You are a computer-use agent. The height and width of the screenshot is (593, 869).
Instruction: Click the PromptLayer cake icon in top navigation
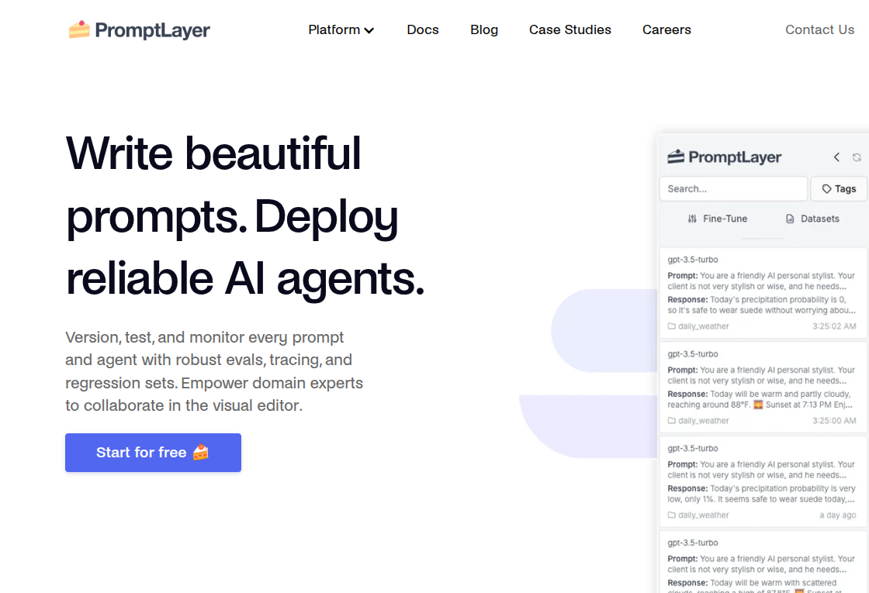tap(78, 29)
